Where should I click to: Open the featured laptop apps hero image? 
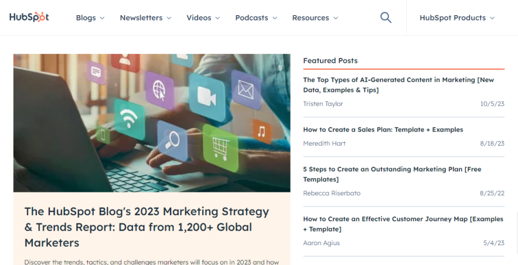coord(152,123)
